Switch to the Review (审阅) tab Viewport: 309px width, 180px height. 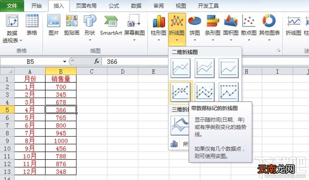[x=158, y=6]
